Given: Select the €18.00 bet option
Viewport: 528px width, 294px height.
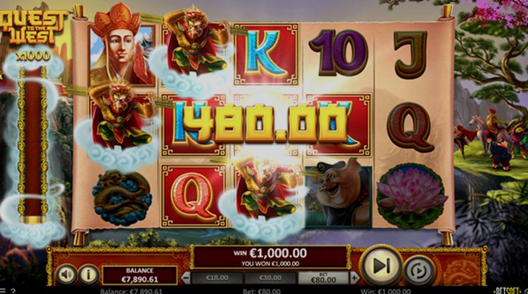Looking at the screenshot, I should pyautogui.click(x=217, y=278).
